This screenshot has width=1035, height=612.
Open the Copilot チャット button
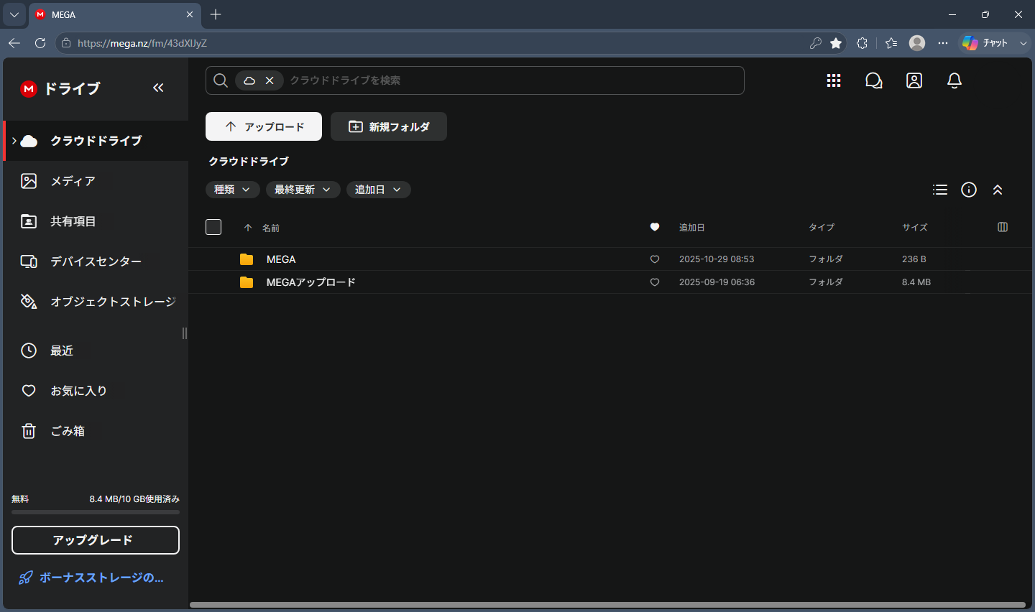click(987, 43)
